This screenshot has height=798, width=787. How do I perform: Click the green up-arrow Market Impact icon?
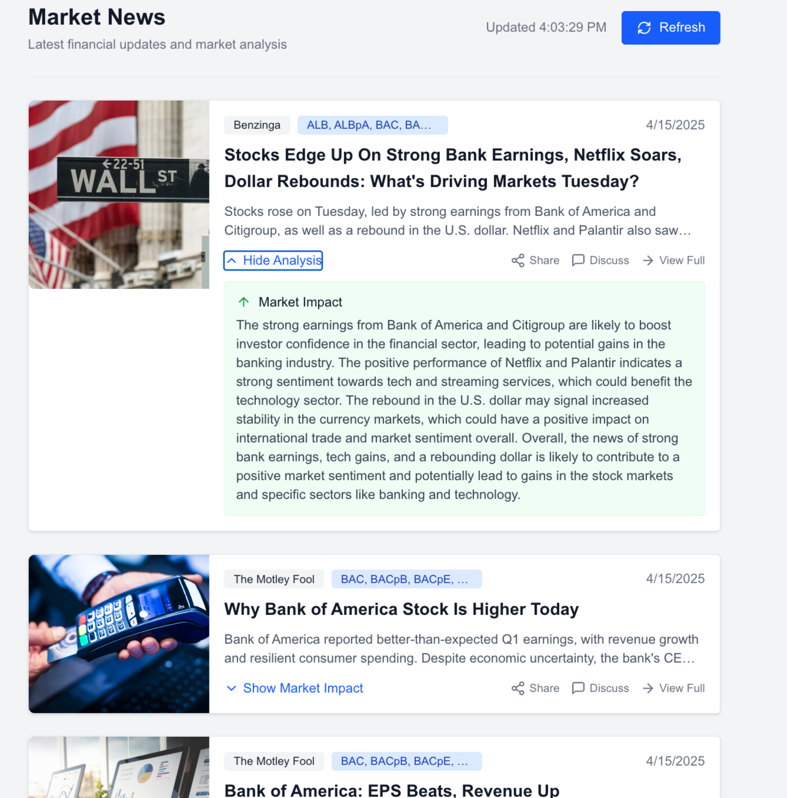click(x=244, y=302)
